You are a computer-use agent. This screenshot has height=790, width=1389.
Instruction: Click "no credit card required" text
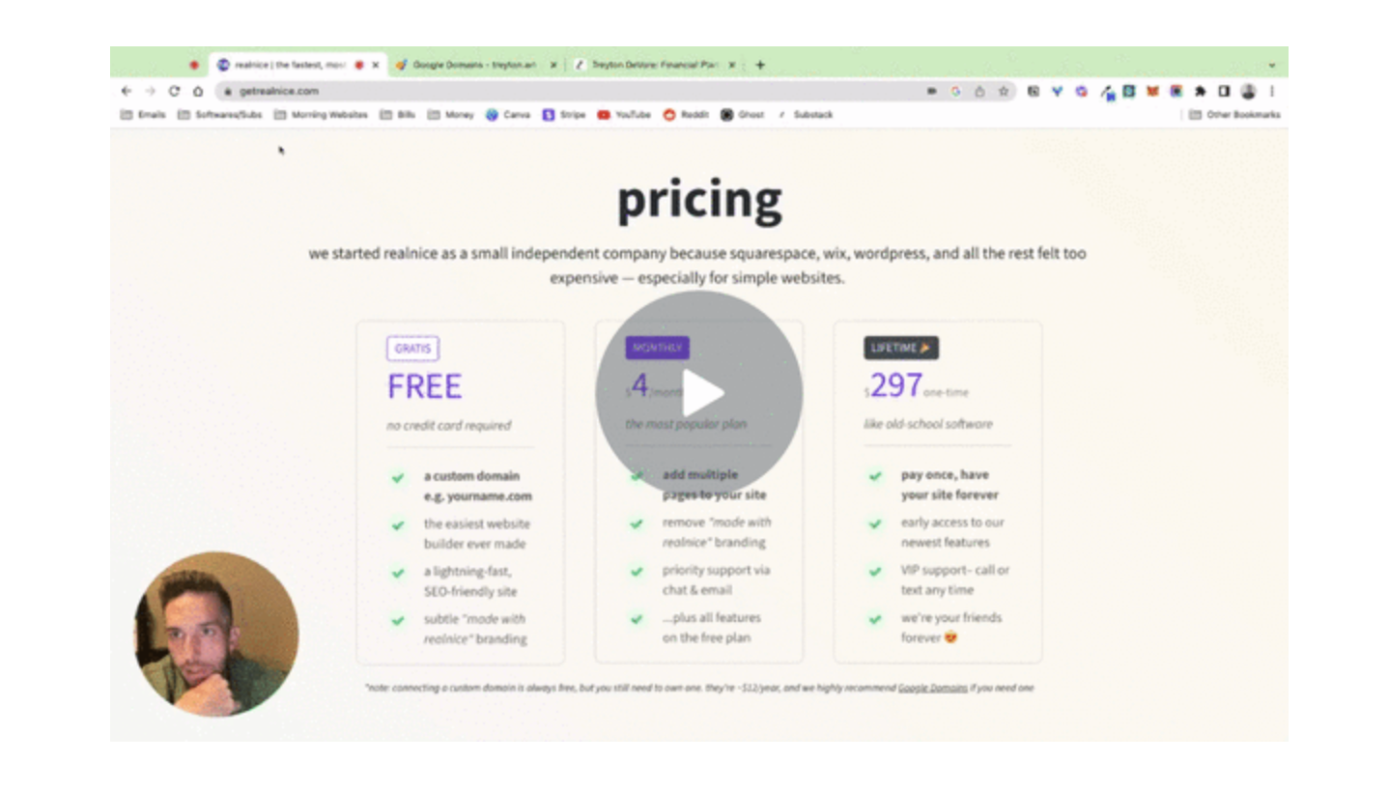click(449, 425)
